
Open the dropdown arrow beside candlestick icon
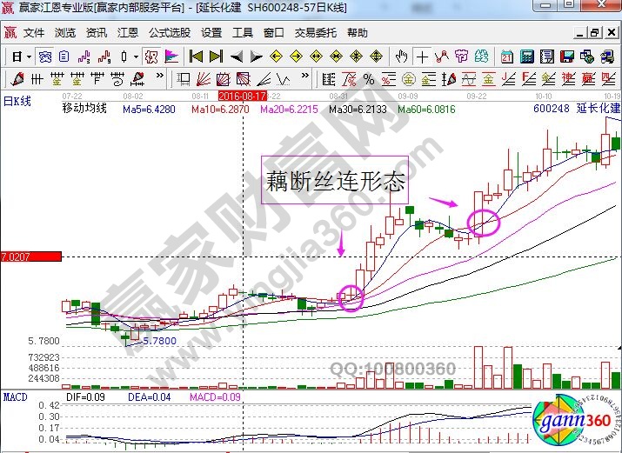pyautogui.click(x=135, y=57)
